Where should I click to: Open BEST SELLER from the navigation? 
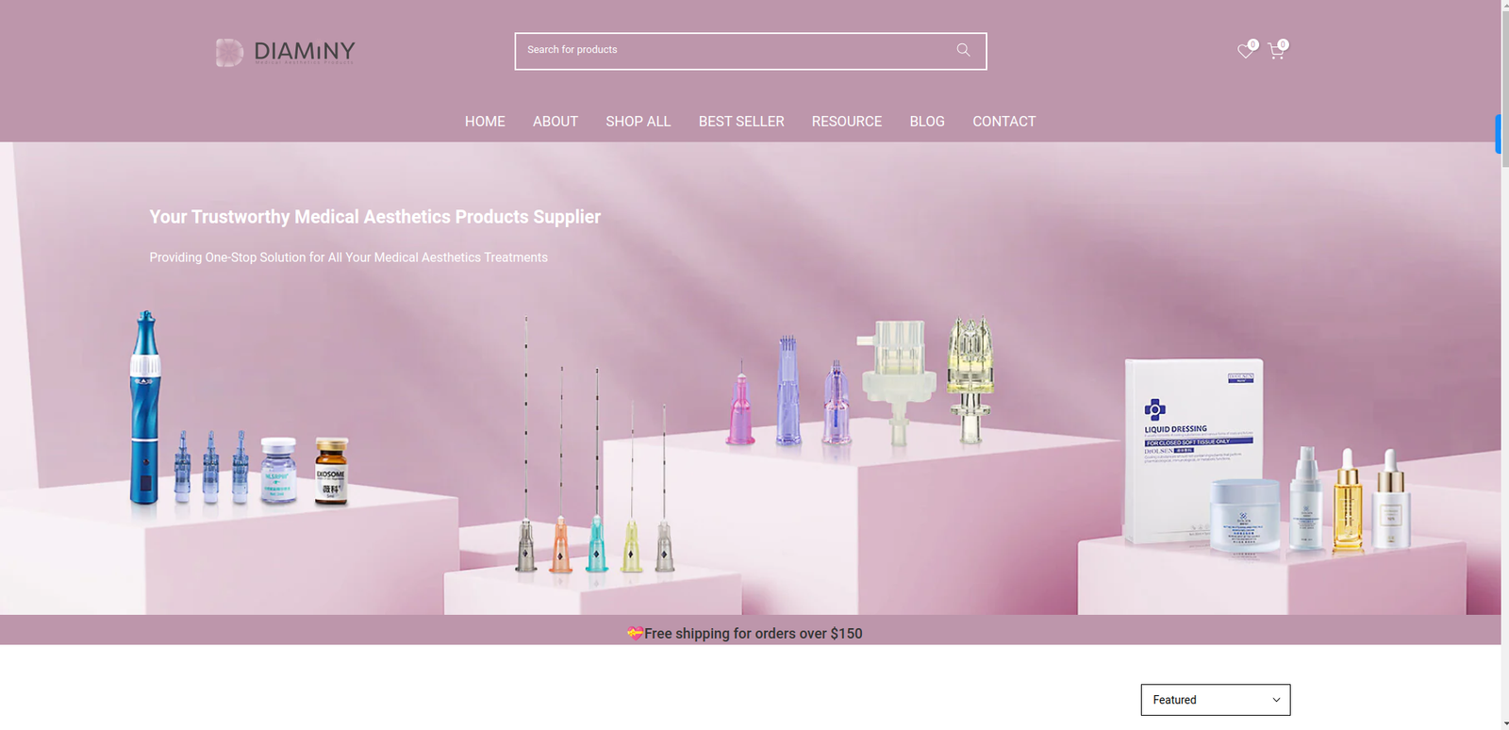pyautogui.click(x=740, y=122)
